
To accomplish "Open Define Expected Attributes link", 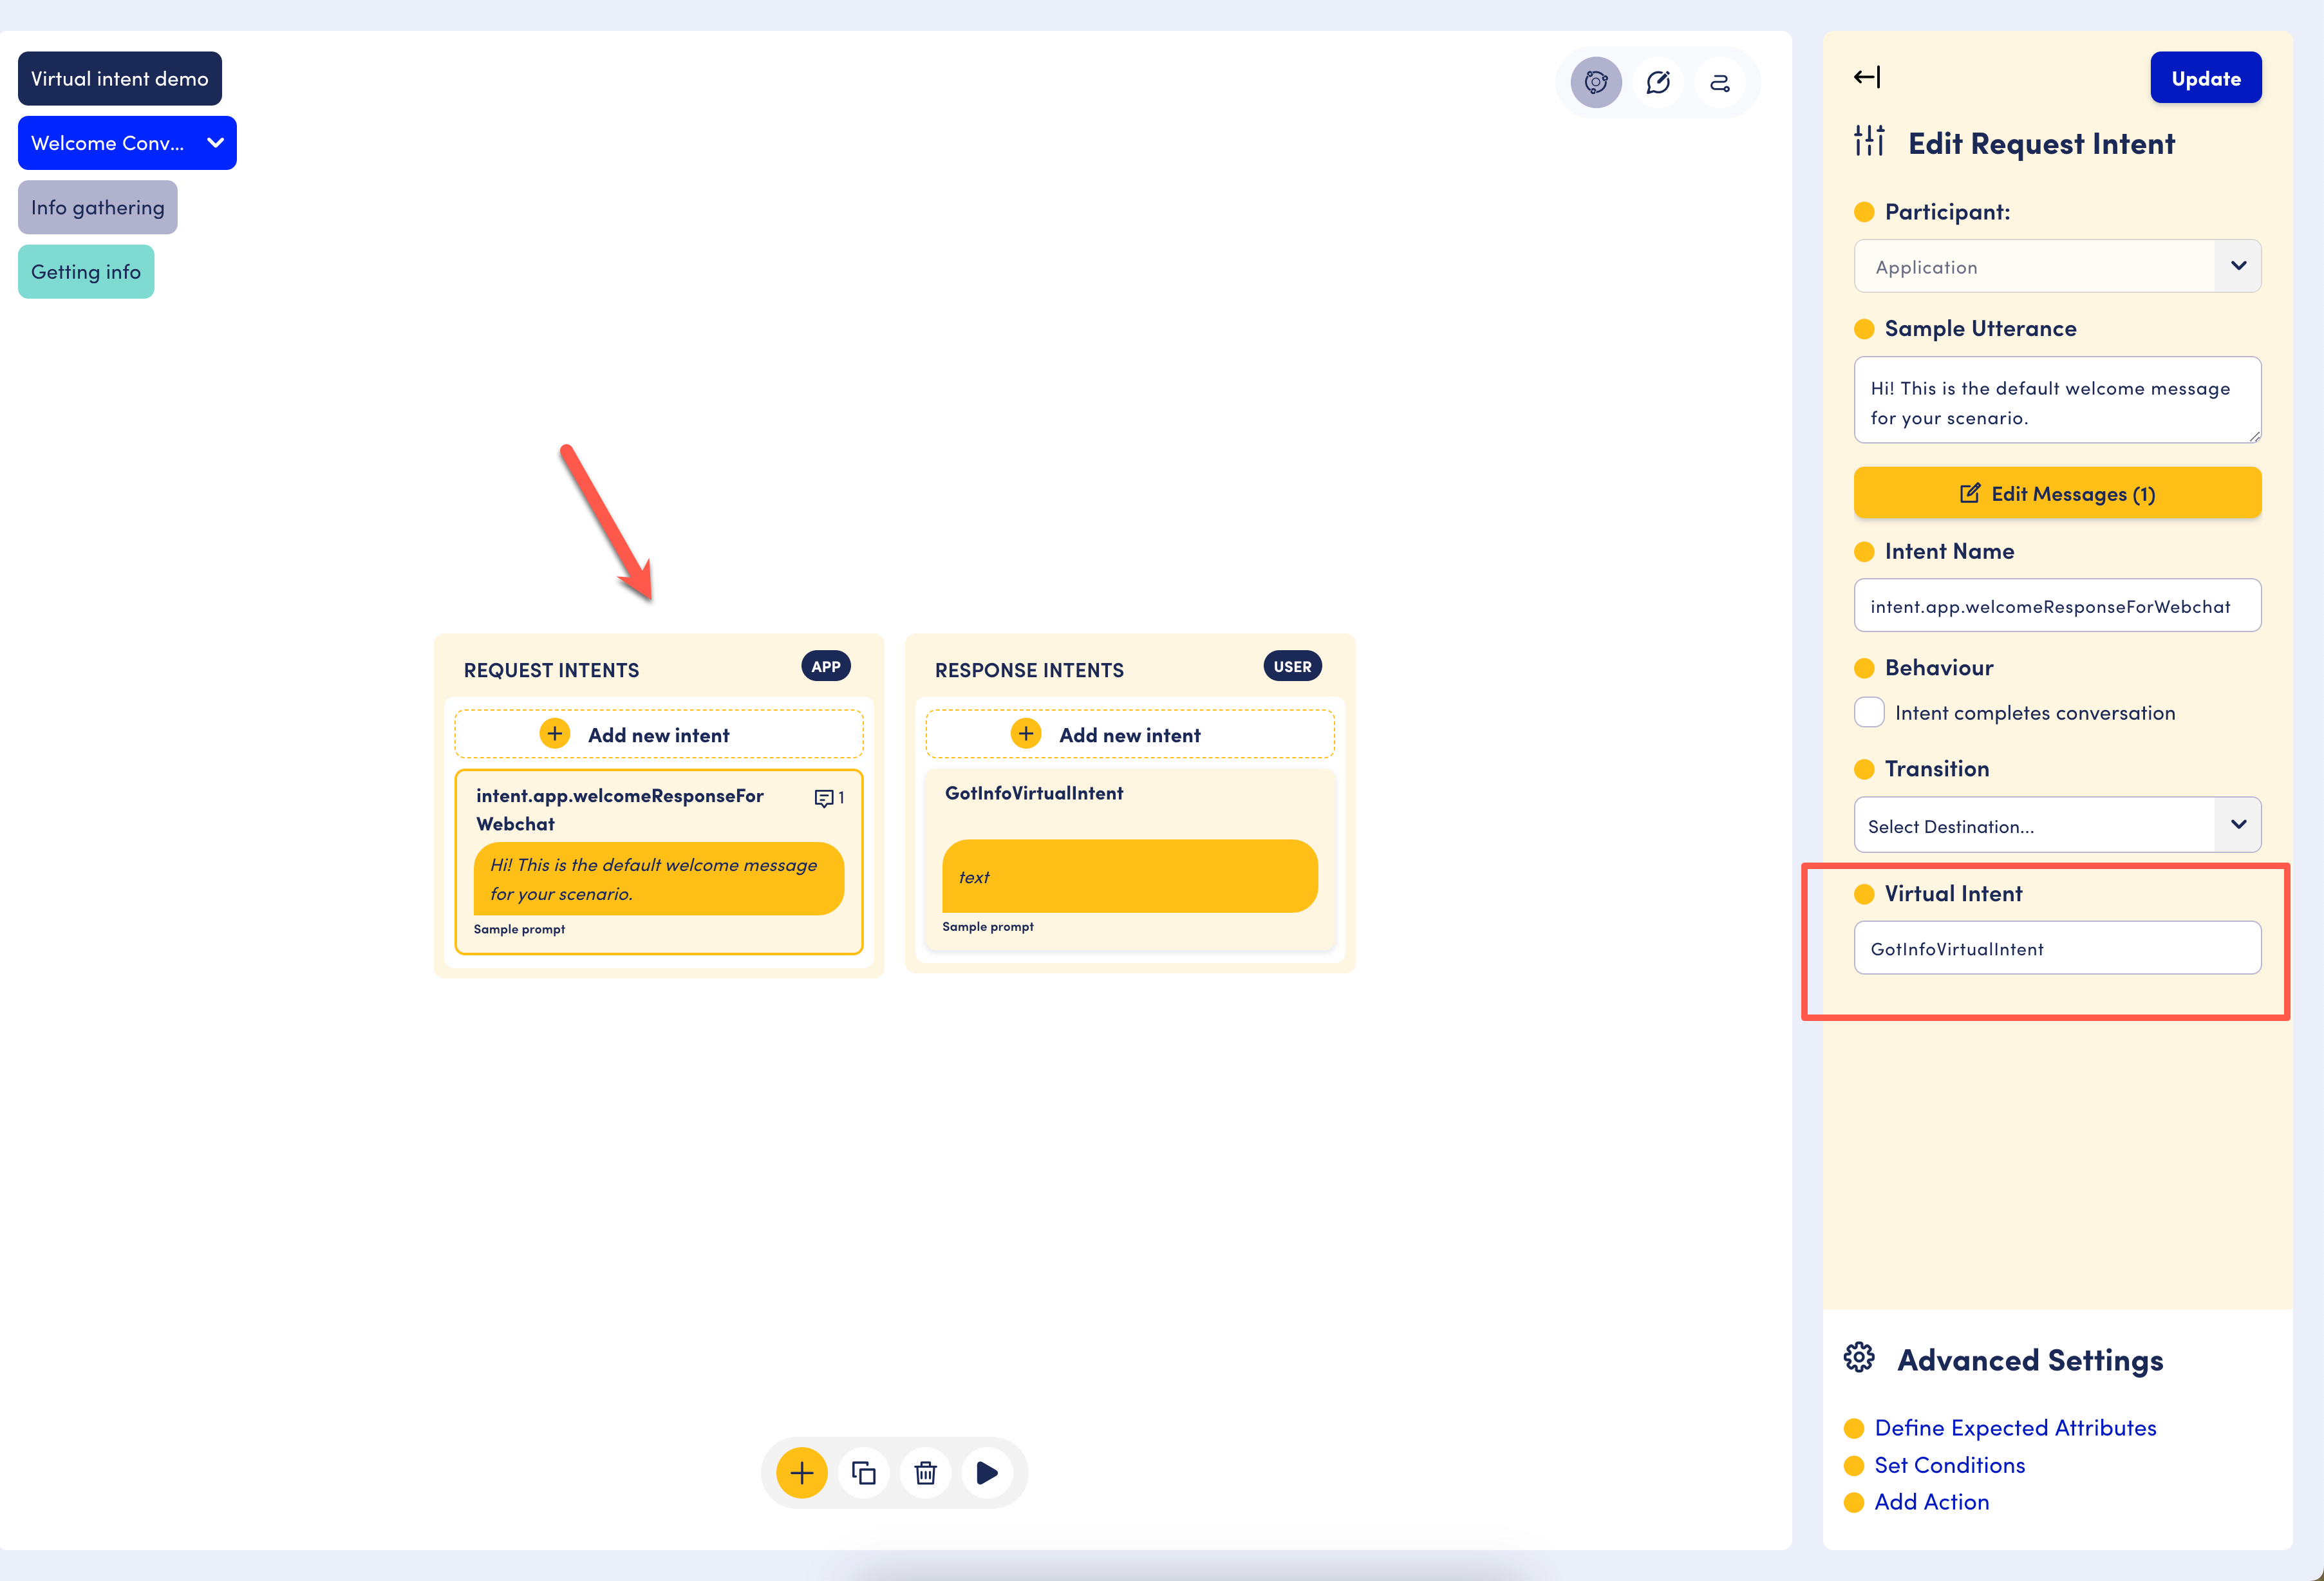I will tap(2014, 1427).
